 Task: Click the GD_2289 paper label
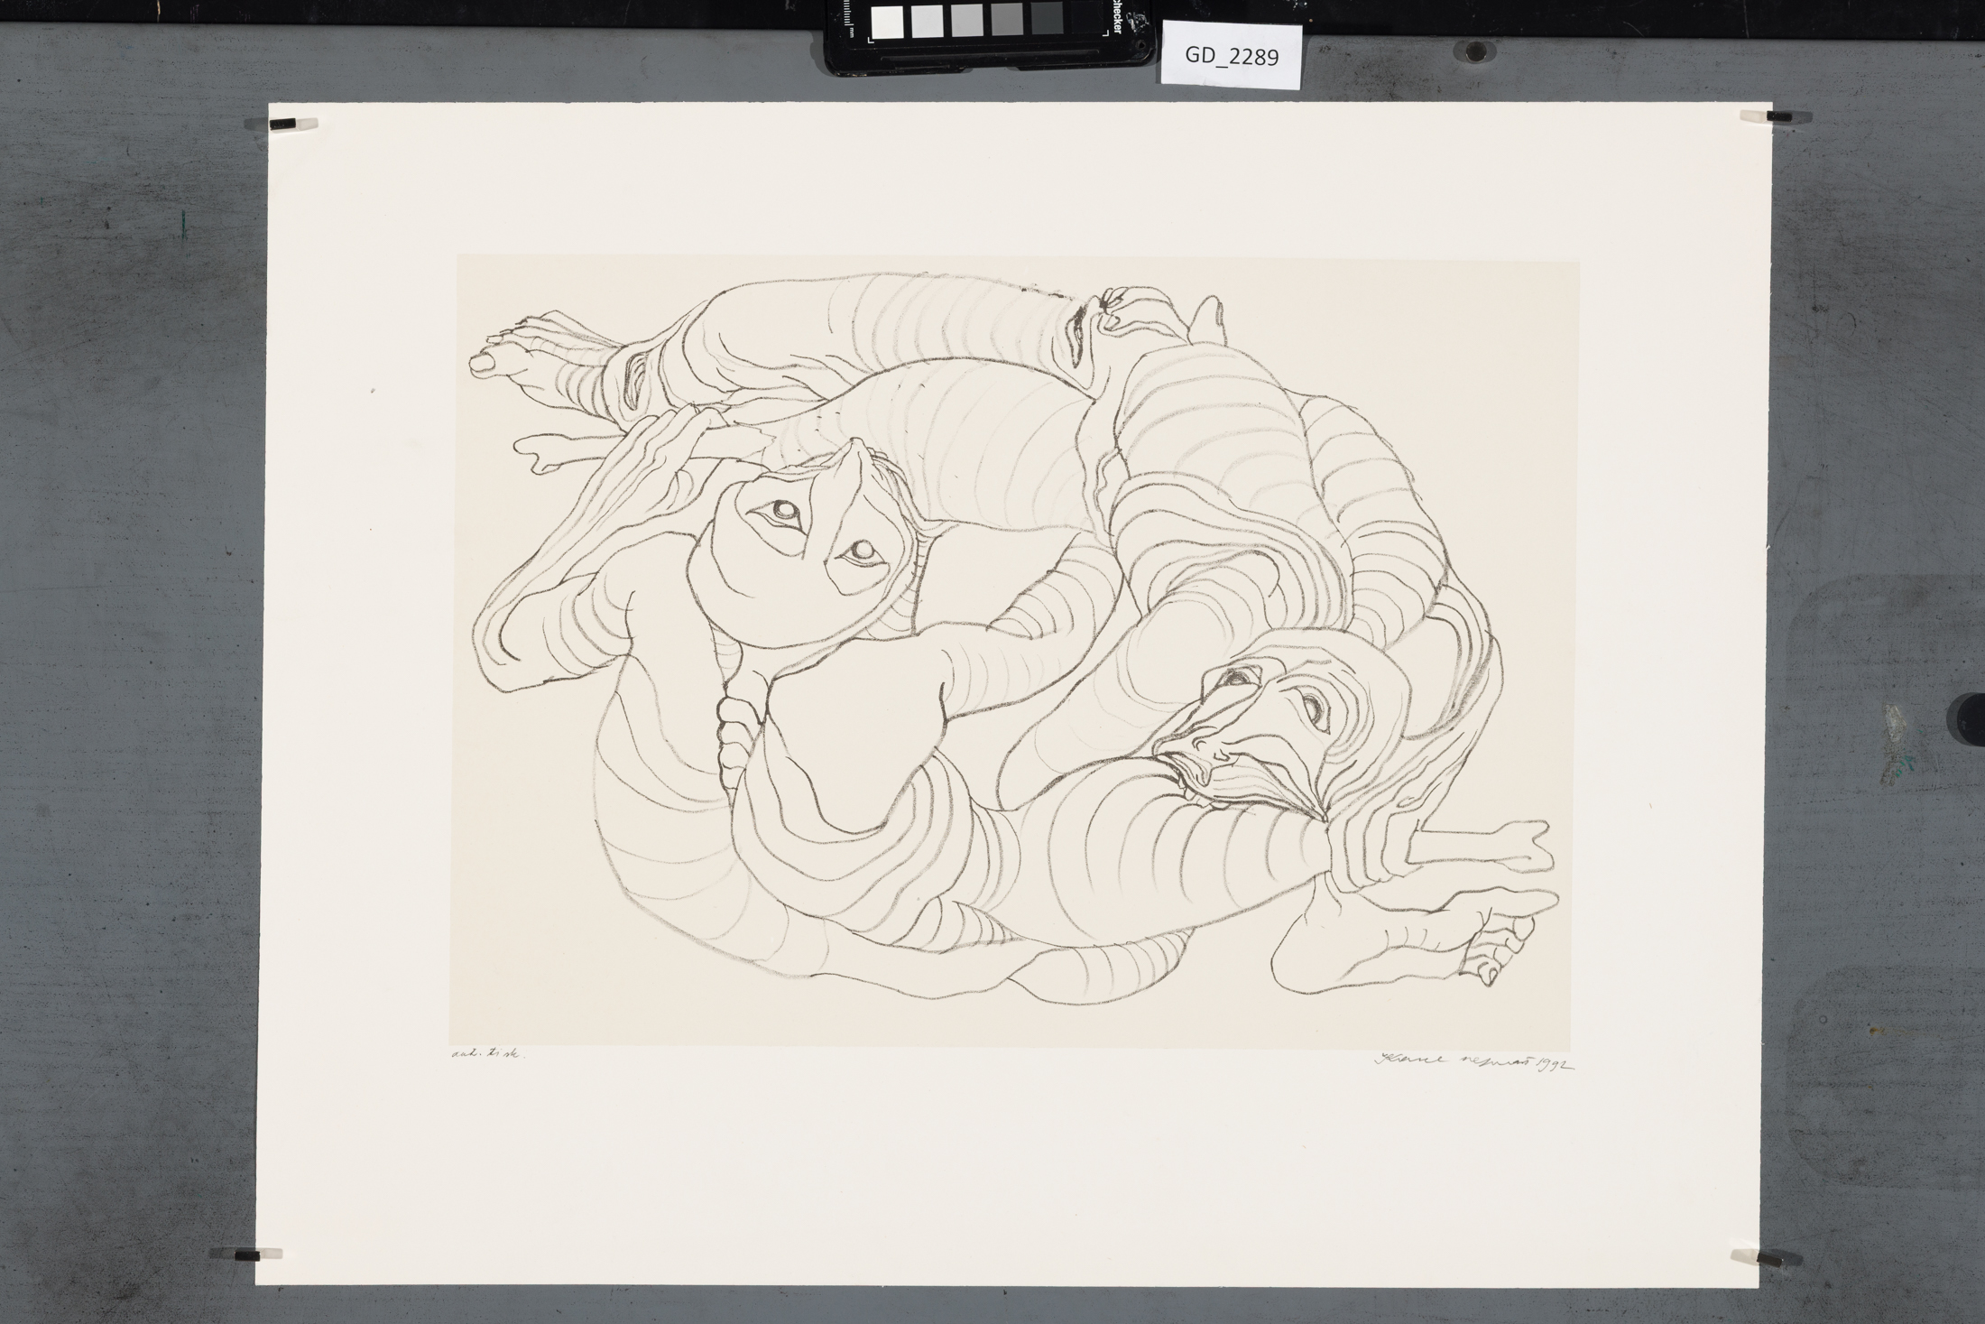pos(1231,57)
